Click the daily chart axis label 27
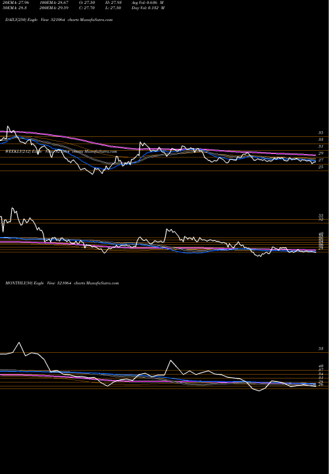Screen dimensions: 329x474 tap(320, 160)
